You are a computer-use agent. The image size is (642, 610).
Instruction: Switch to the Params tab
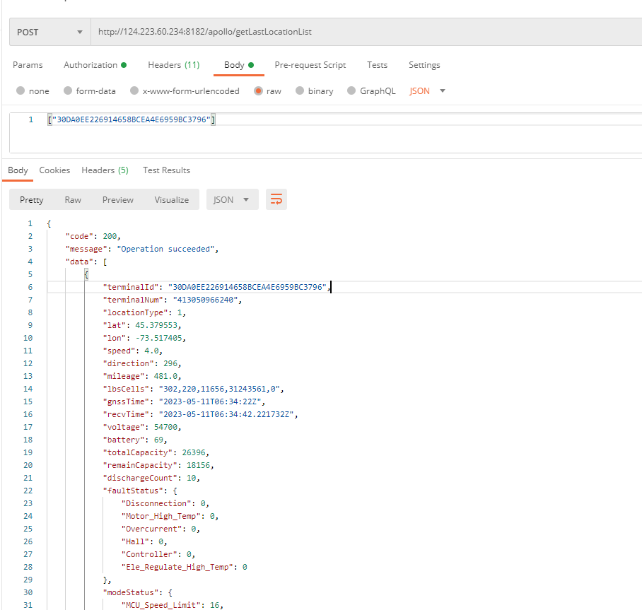[x=28, y=65]
